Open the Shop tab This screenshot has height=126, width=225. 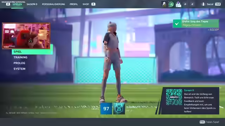point(86,4)
